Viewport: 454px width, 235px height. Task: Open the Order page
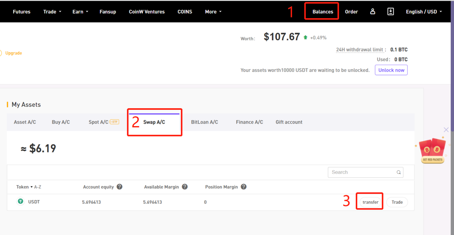point(351,12)
